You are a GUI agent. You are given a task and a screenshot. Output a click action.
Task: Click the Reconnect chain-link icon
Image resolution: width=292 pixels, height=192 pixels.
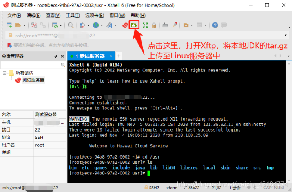(x=43, y=25)
